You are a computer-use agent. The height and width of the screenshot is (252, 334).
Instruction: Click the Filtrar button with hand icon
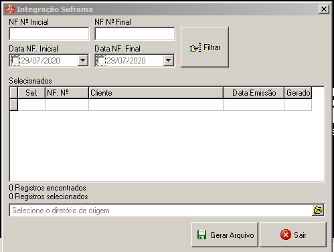(205, 47)
